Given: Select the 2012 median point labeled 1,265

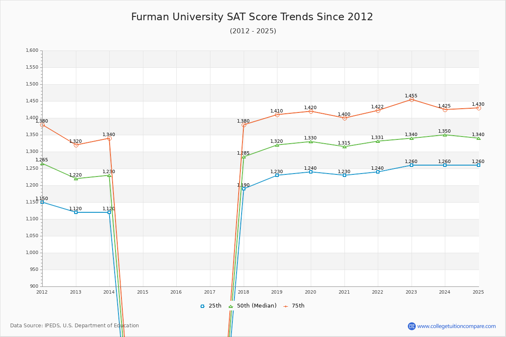Looking at the screenshot, I should (x=42, y=163).
